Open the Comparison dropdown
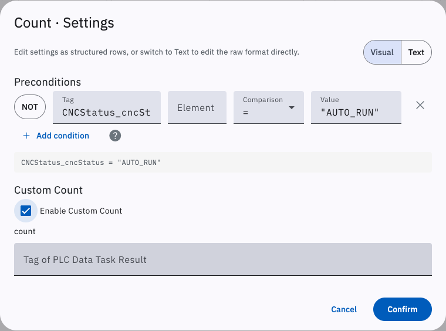The image size is (446, 331). coord(269,107)
